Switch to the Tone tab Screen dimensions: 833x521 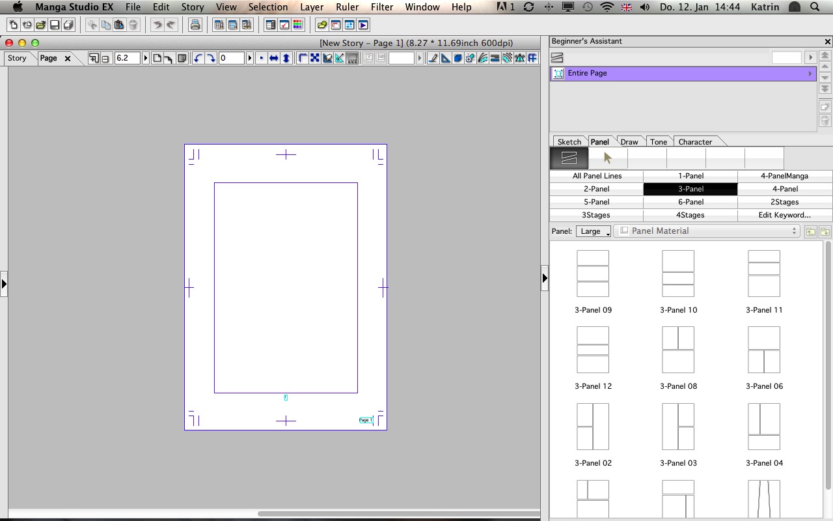(x=658, y=141)
